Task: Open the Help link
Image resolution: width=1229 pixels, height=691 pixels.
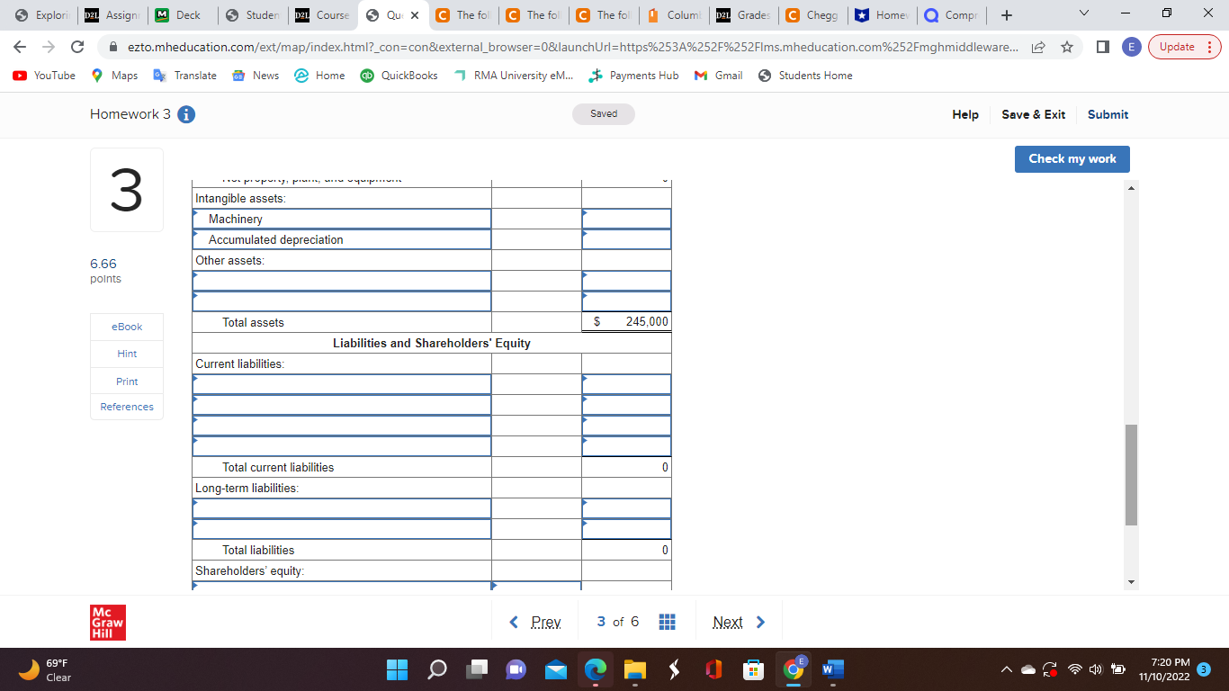Action: pos(965,114)
